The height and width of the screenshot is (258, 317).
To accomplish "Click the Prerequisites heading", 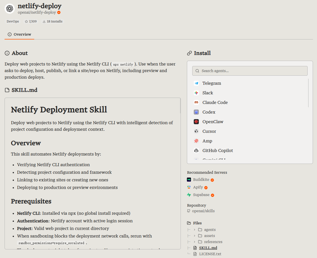I will (31, 201).
